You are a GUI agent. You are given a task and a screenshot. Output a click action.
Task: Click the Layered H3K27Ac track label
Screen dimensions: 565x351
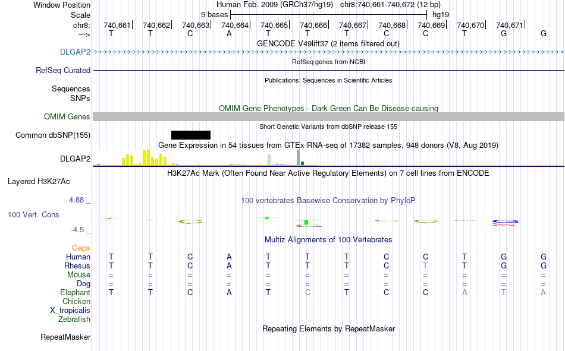point(39,182)
